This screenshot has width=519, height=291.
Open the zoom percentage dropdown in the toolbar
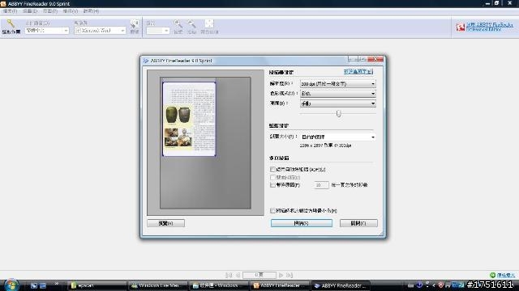(157, 31)
